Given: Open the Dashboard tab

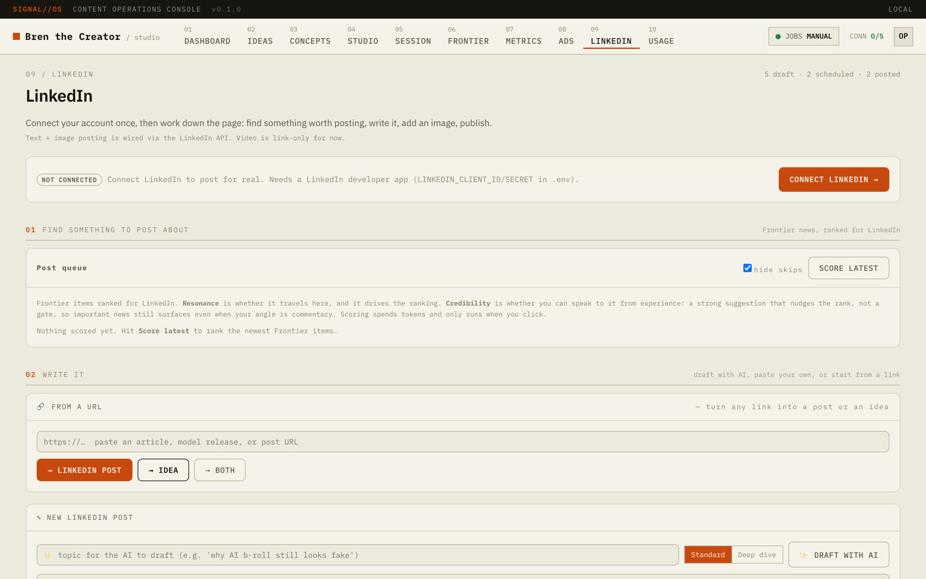Looking at the screenshot, I should coord(207,37).
